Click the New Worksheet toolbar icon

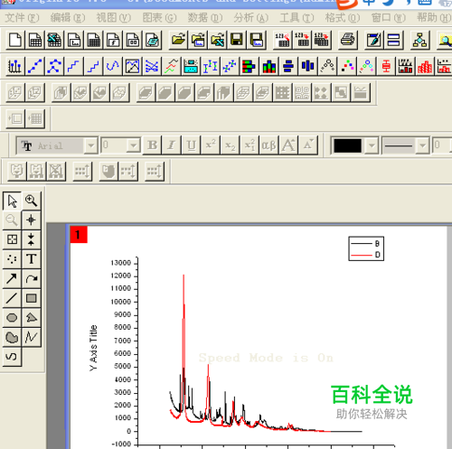point(35,40)
